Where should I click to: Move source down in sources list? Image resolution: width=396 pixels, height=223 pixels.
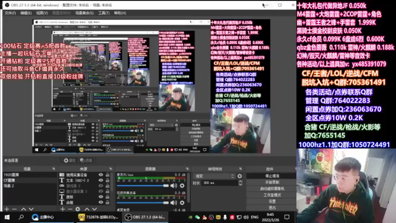pyautogui.click(x=95, y=209)
